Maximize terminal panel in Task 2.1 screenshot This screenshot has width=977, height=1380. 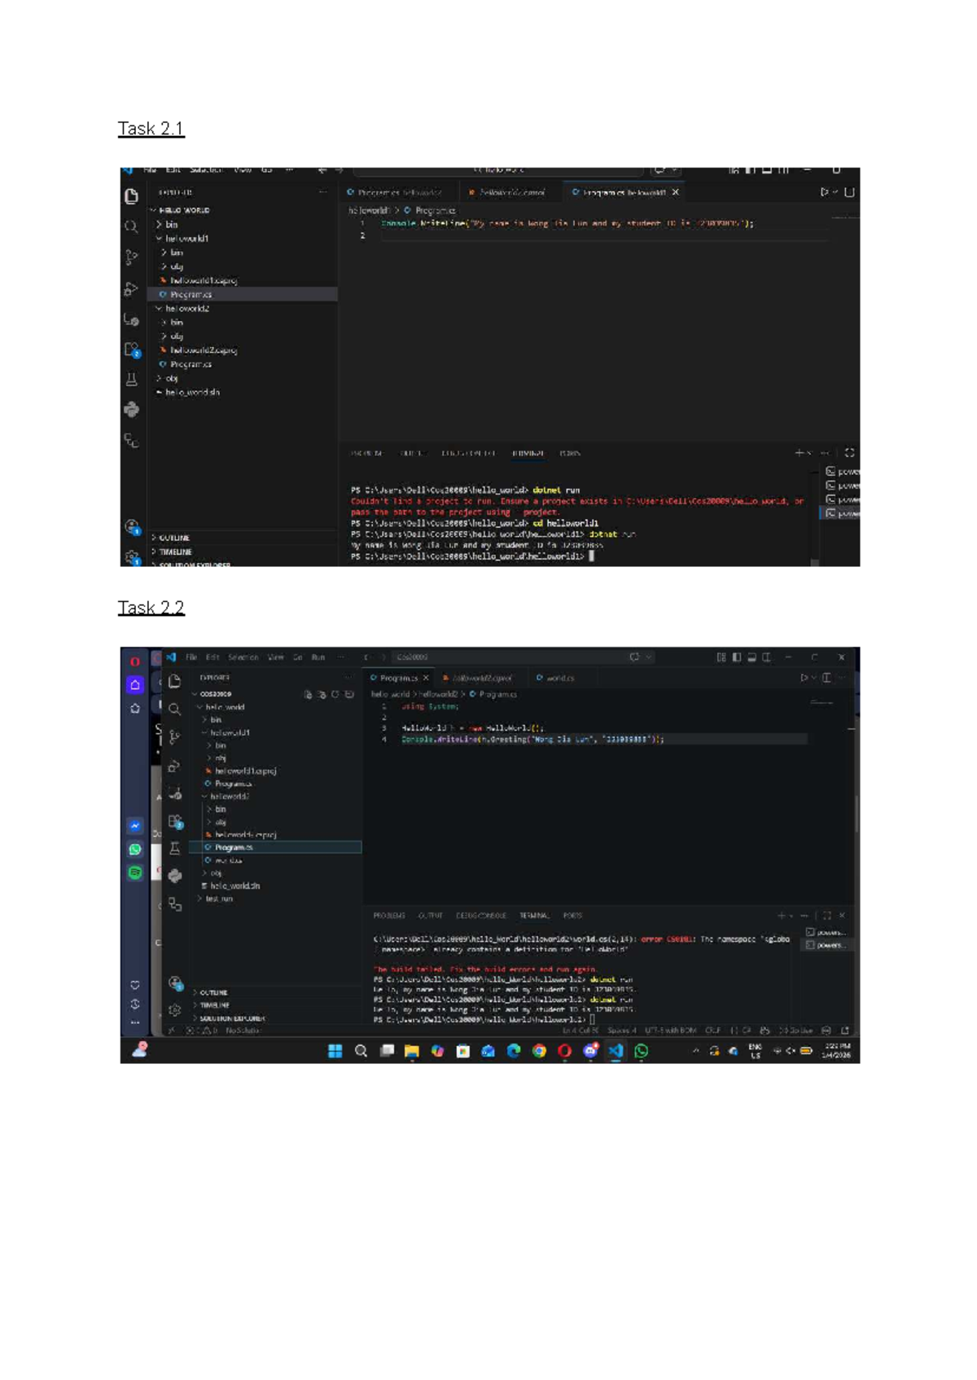coord(849,453)
